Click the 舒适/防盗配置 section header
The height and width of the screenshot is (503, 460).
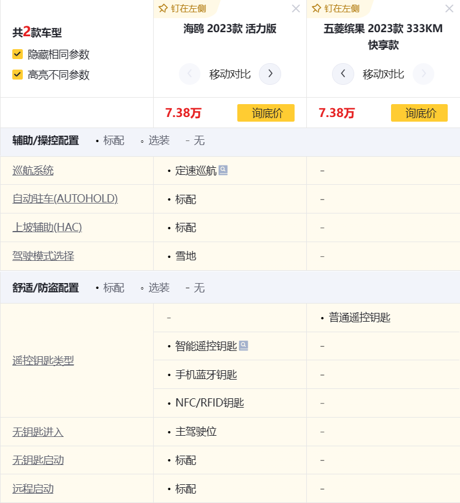click(46, 288)
